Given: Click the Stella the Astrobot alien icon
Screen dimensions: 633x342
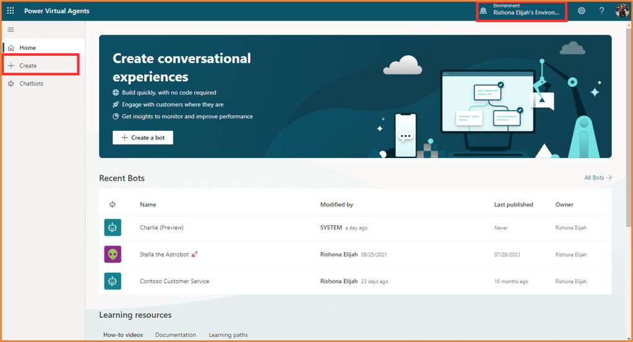Looking at the screenshot, I should pyautogui.click(x=113, y=255).
